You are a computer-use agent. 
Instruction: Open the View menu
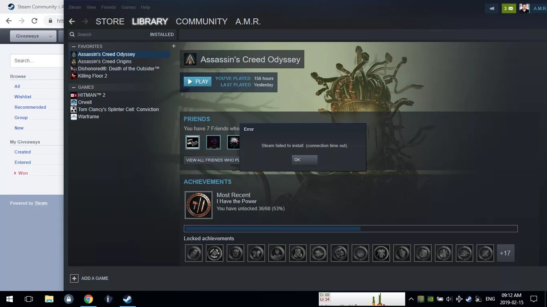(91, 7)
